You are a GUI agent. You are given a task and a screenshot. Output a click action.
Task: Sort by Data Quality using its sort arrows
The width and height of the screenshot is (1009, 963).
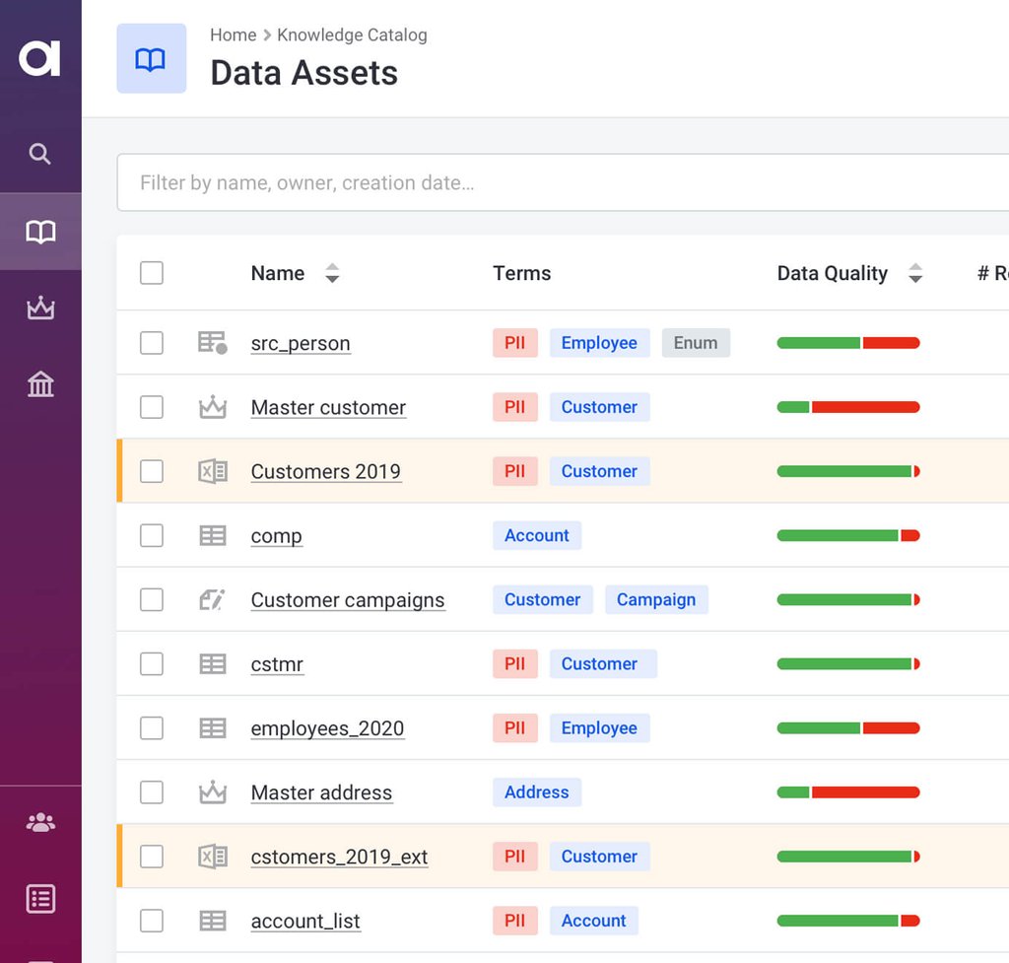[916, 273]
